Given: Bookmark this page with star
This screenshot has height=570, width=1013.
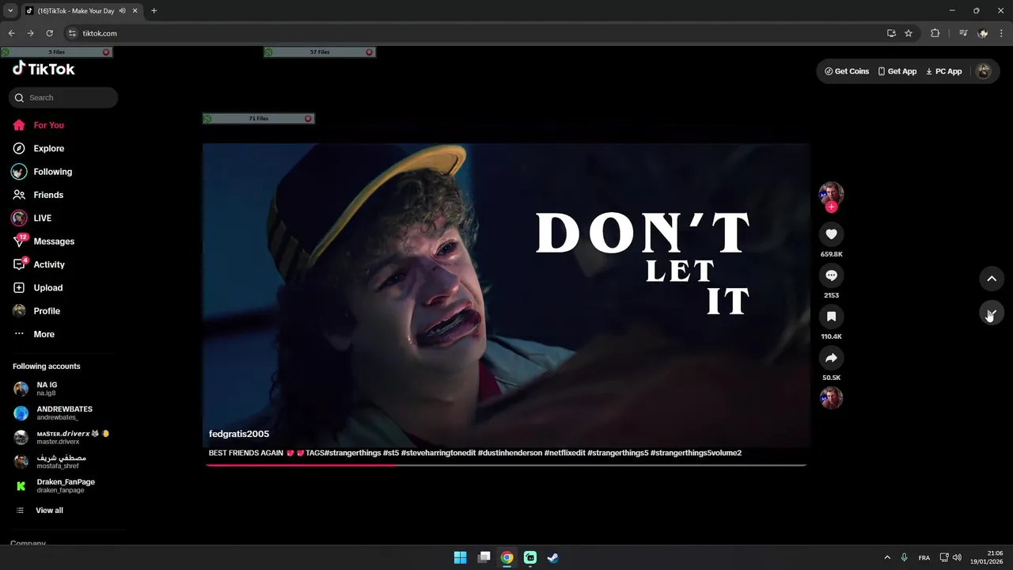Looking at the screenshot, I should tap(909, 33).
